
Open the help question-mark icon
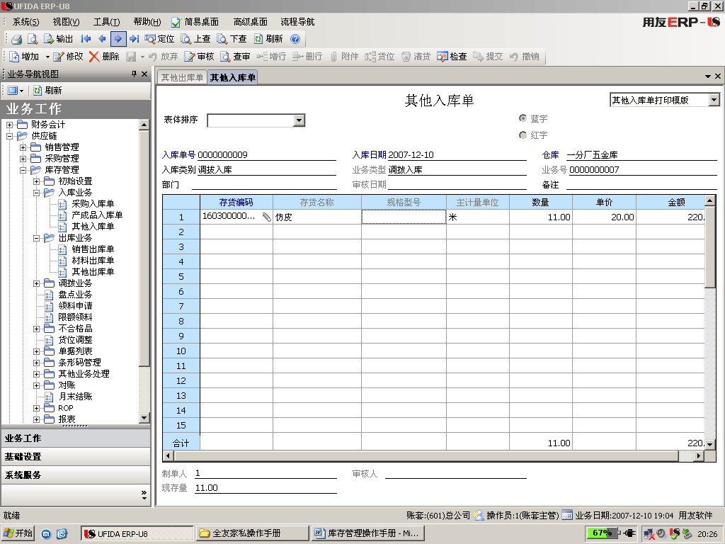295,39
